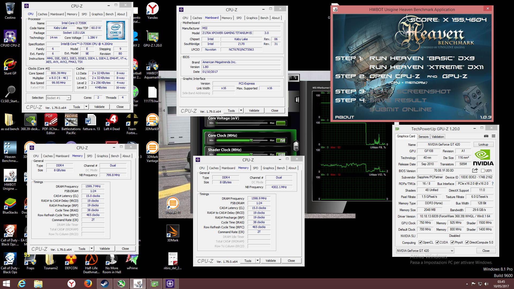The image size is (514, 289).
Task: Adjust Afterburner Shader Clock slider
Action: [251, 154]
